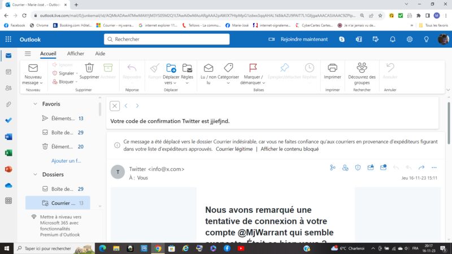Expand Signaler dropdown
The width and height of the screenshot is (452, 254).
(x=77, y=73)
